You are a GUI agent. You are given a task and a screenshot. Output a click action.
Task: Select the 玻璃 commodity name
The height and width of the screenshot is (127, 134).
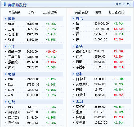pos(79,90)
